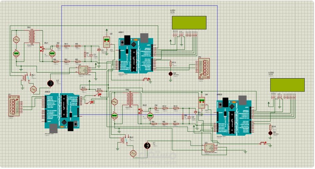Select diode D2
Screen dimensions: 315x169
[58, 46]
